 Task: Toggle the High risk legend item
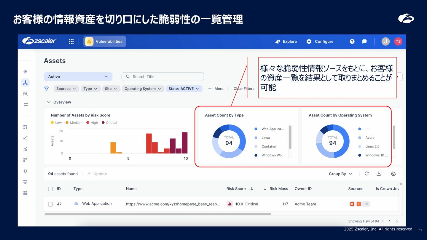coord(92,123)
